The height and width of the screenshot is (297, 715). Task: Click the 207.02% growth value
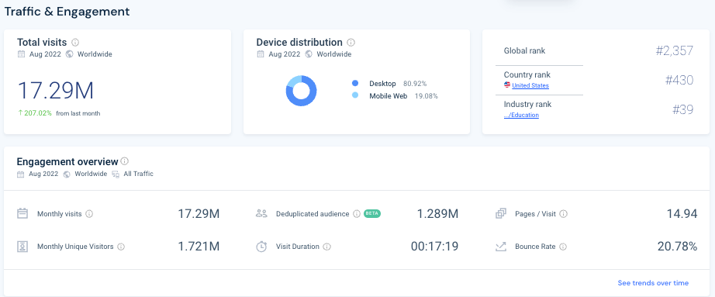click(38, 113)
